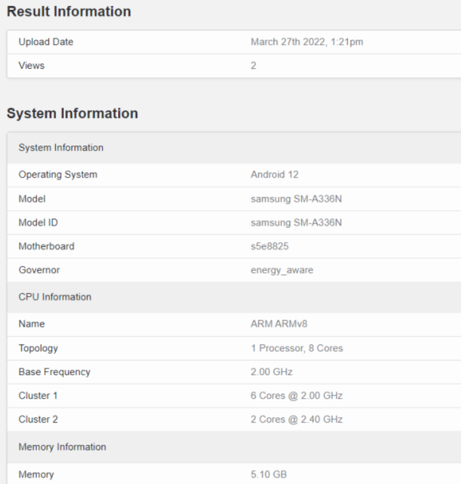Select the ARM ARMv8 value
Screen dimensions: 461x484
(278, 324)
